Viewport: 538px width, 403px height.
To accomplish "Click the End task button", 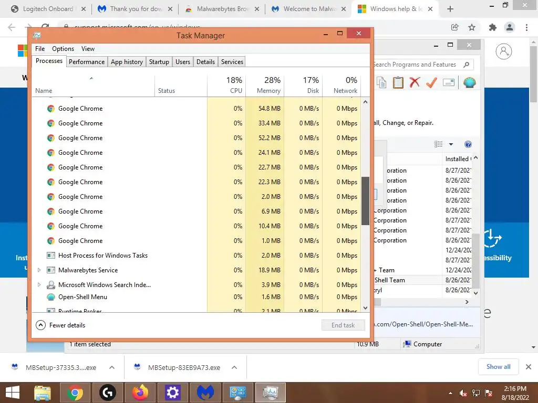I will pyautogui.click(x=343, y=325).
